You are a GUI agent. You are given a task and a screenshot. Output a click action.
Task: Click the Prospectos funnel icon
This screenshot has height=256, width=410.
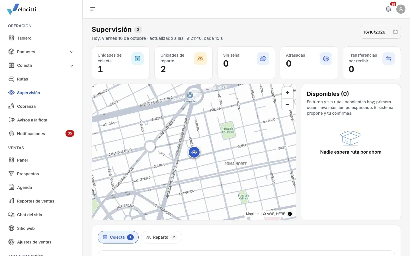click(11, 174)
